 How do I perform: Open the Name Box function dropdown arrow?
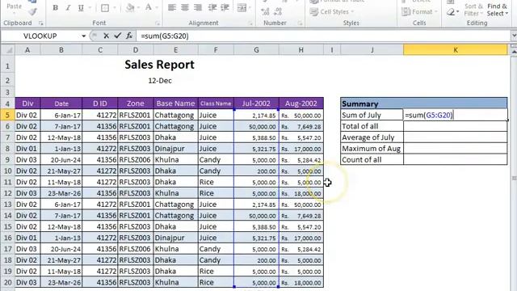pyautogui.click(x=84, y=36)
